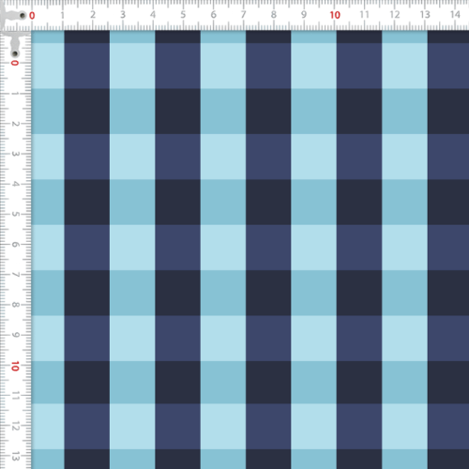The height and width of the screenshot is (469, 469).
Task: Click number 3 on the top ruler
Action: (x=123, y=15)
